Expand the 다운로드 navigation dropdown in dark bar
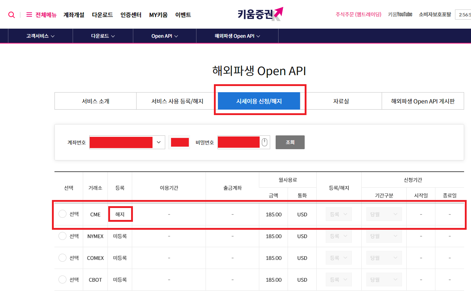The image size is (471, 298). 103,36
